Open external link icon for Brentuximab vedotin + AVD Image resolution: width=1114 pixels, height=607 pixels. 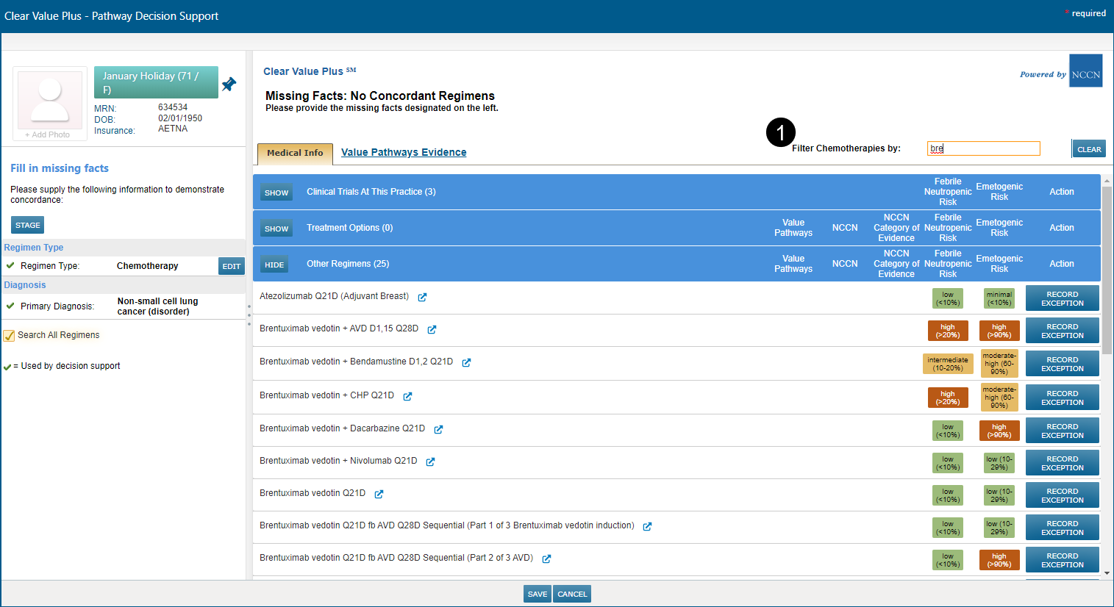coord(432,330)
